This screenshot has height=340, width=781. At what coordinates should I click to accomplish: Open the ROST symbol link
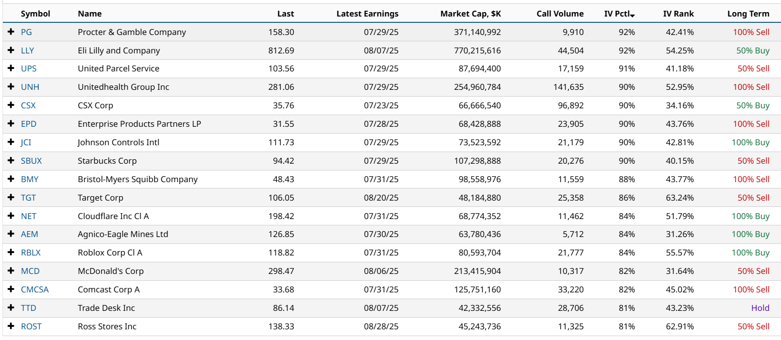pos(31,326)
